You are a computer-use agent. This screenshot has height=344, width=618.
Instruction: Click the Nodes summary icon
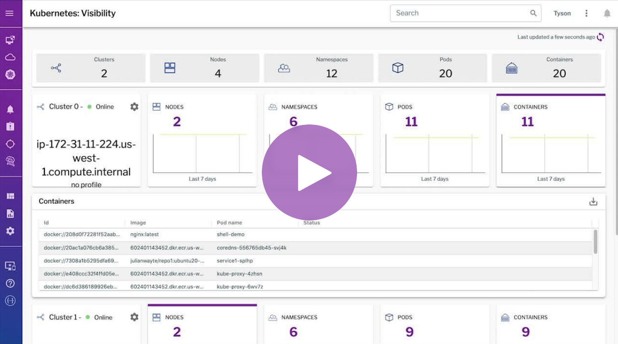click(170, 68)
